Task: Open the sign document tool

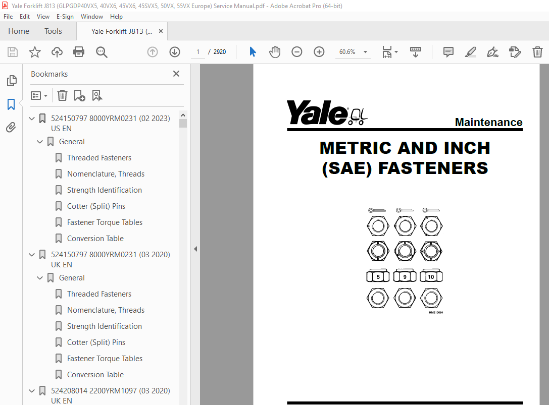Action: pos(492,52)
